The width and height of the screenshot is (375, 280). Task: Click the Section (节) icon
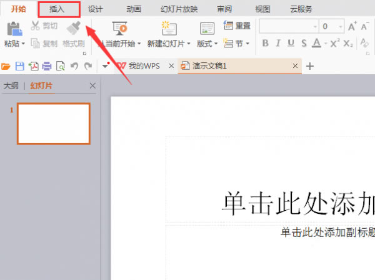point(228,43)
